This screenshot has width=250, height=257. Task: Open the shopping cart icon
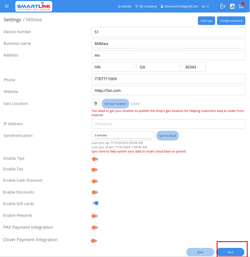[x=241, y=6]
